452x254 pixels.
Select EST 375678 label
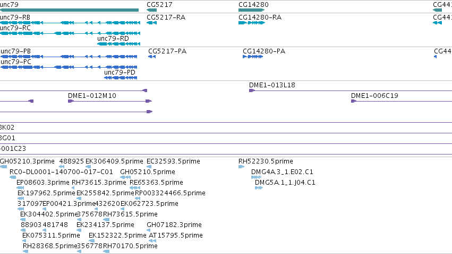coord(90,214)
